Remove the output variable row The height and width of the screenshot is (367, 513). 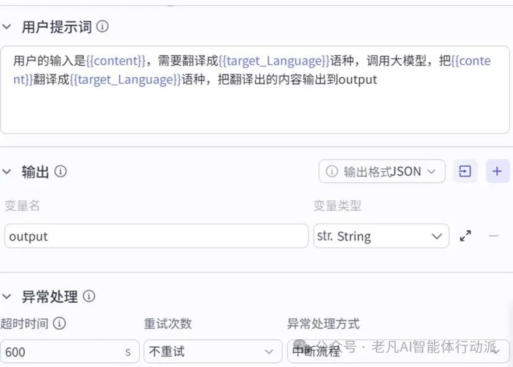click(x=493, y=236)
